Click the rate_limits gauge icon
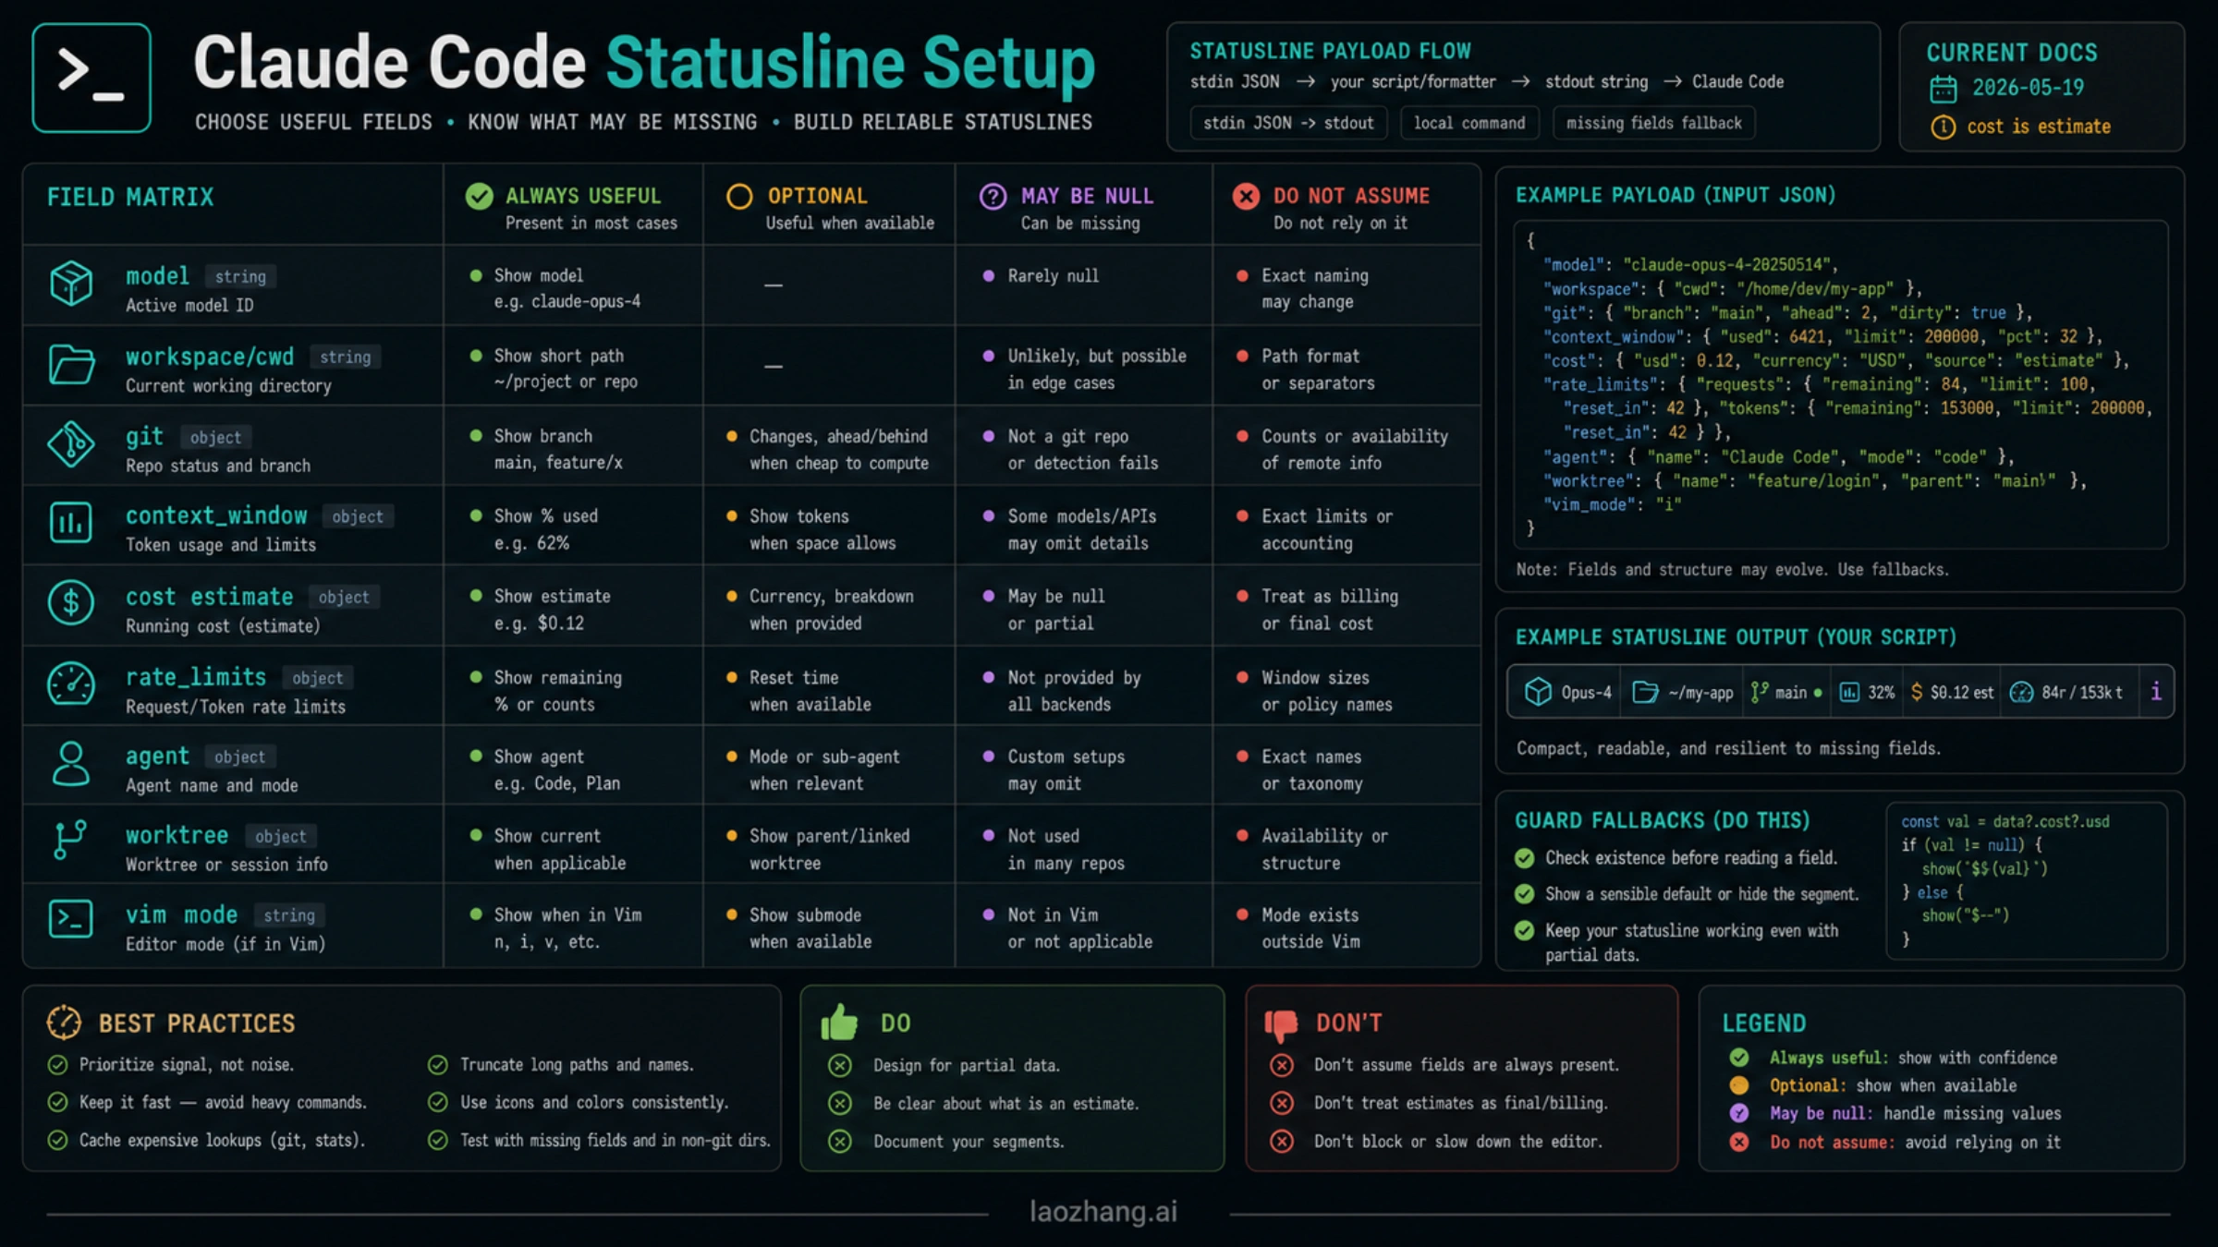The width and height of the screenshot is (2218, 1247). point(71,684)
